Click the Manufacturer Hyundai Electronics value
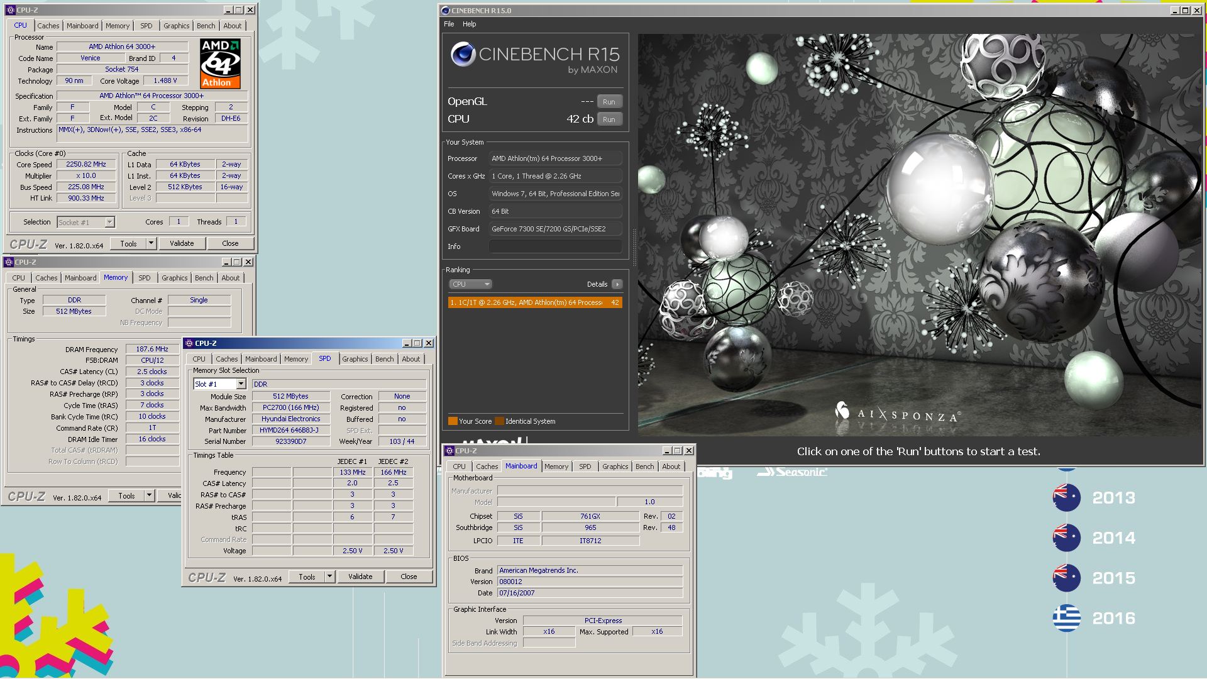The width and height of the screenshot is (1207, 679). tap(291, 419)
